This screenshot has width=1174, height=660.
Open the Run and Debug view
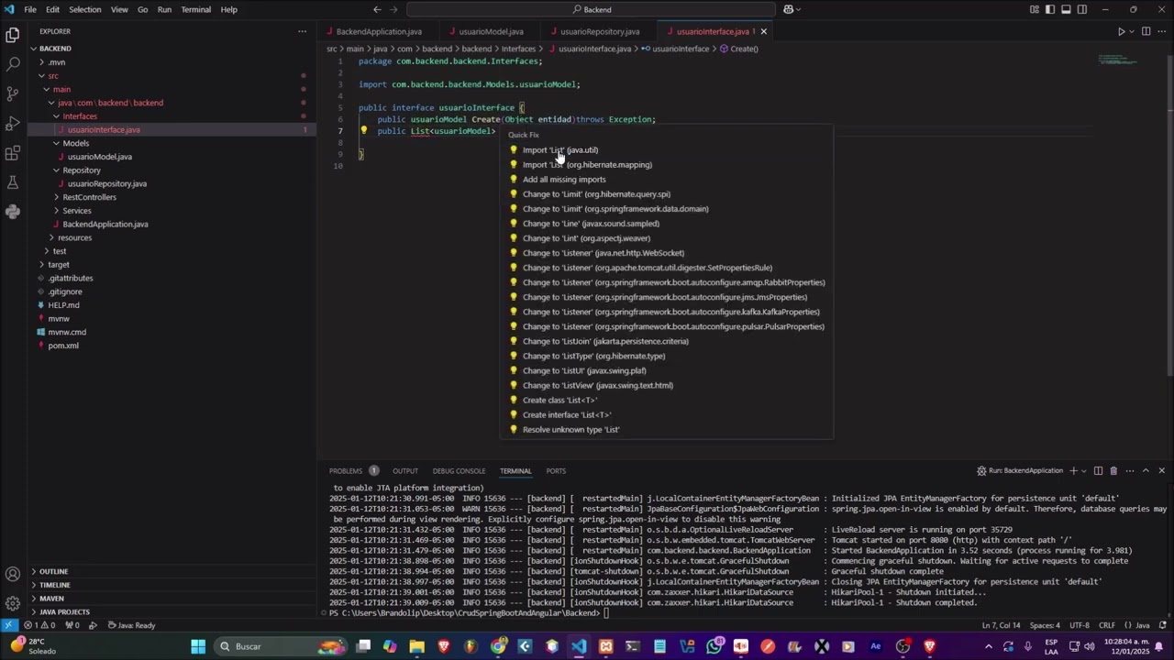[x=13, y=123]
